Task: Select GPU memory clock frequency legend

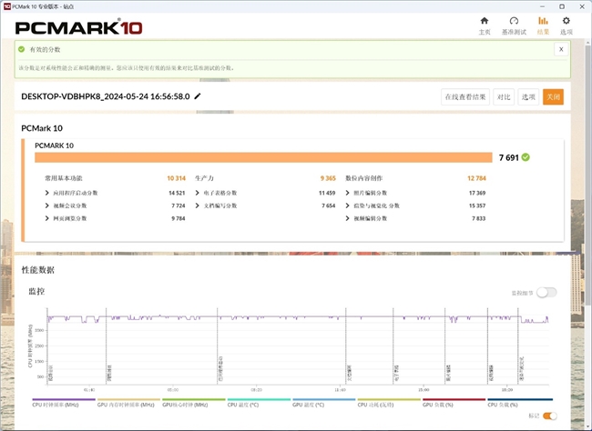Action: [128, 403]
